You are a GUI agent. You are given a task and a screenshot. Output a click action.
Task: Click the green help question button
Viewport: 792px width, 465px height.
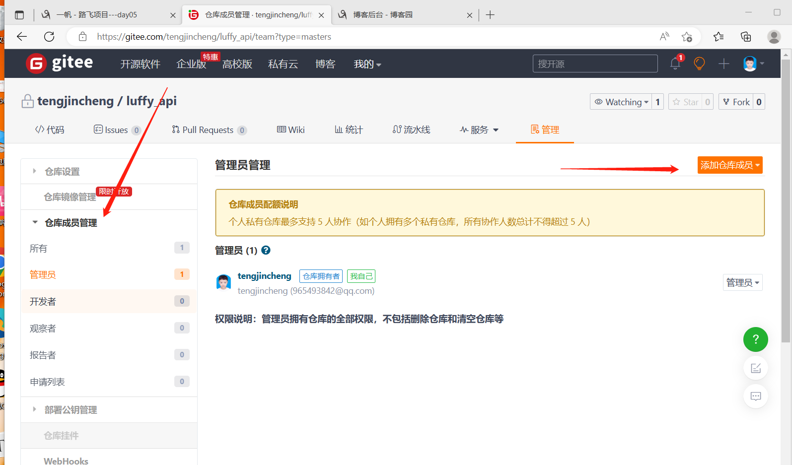click(x=756, y=339)
